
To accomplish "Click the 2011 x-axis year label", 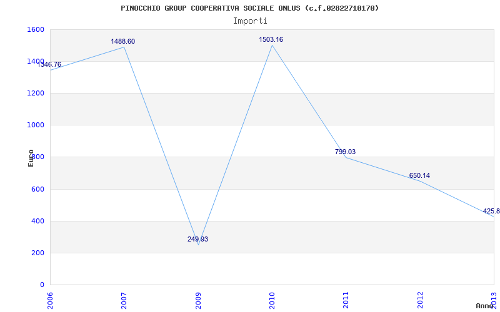I will (346, 301).
